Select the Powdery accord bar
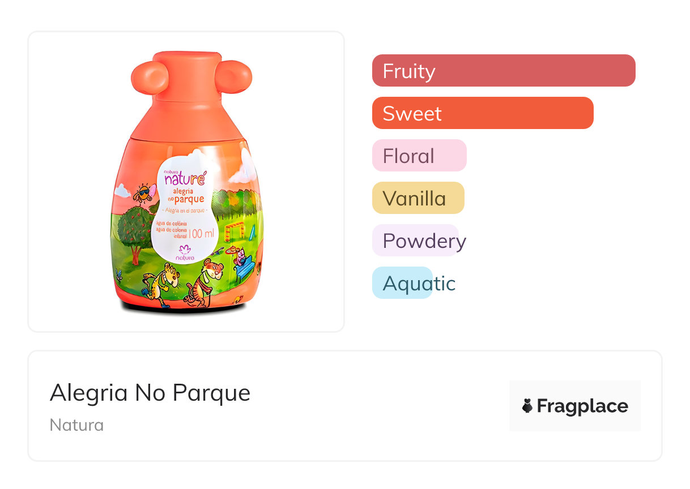 point(415,241)
